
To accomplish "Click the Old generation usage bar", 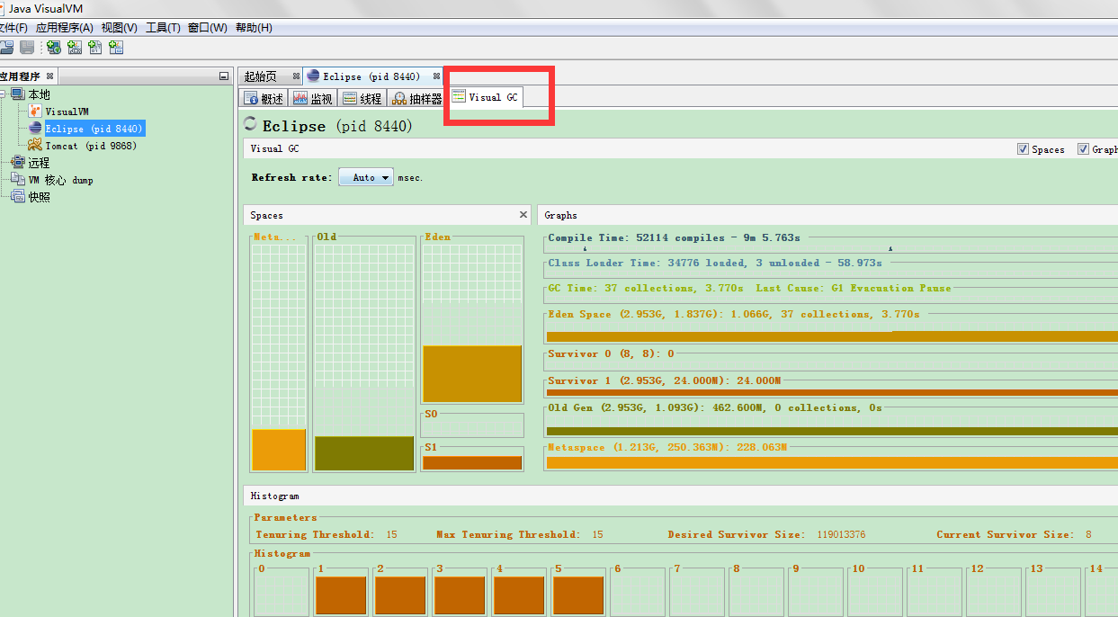I will pos(364,453).
